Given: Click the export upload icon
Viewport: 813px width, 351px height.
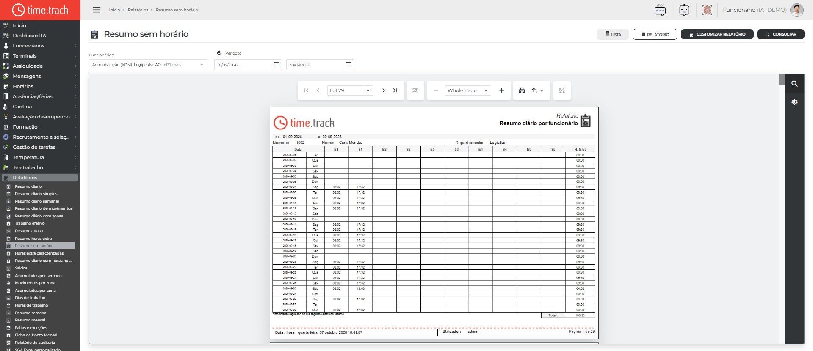Looking at the screenshot, I should (x=534, y=90).
